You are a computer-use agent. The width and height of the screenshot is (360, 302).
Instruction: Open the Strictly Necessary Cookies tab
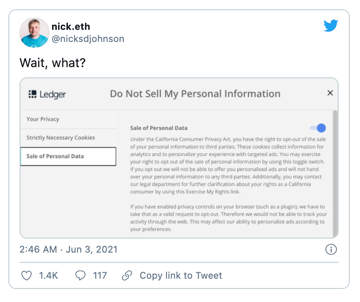60,138
